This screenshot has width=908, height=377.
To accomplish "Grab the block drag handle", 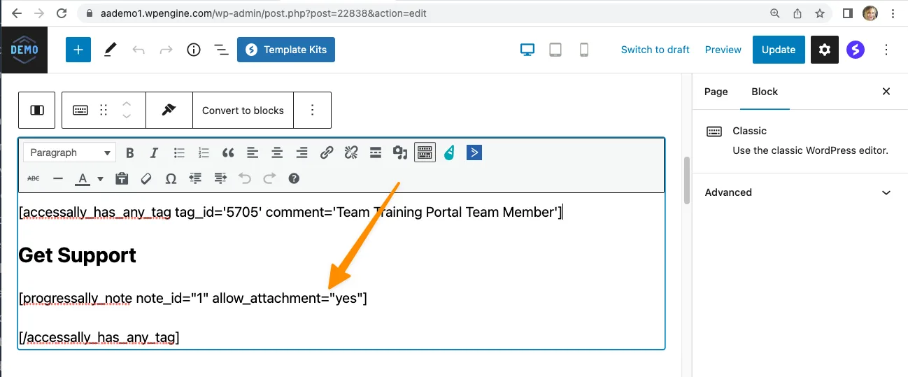I will pos(104,110).
